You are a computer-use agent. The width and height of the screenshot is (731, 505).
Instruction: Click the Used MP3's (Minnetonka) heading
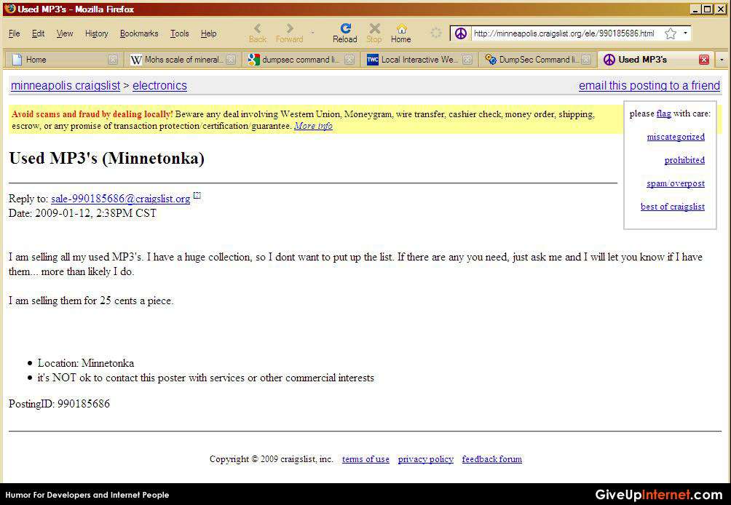click(107, 159)
